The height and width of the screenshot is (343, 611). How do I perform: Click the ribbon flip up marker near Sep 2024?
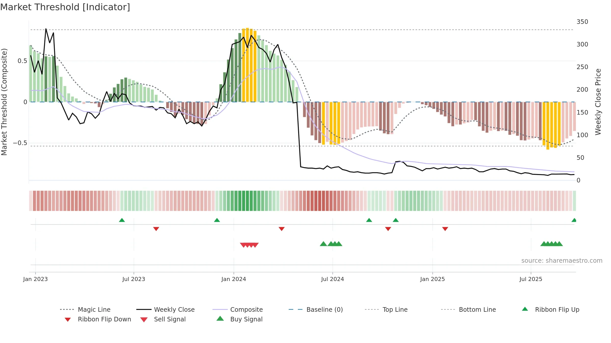point(369,220)
